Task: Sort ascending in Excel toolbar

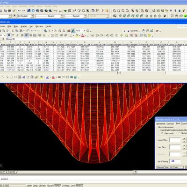Action: click(x=60, y=31)
